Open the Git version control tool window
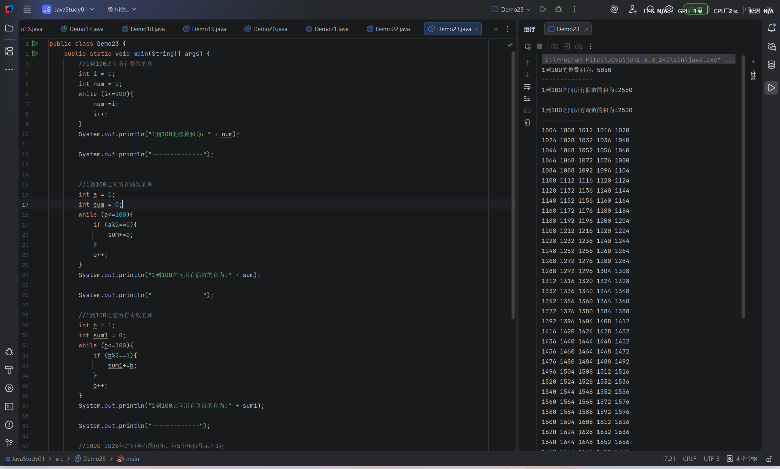Viewport: 780px width, 469px height. click(9, 443)
